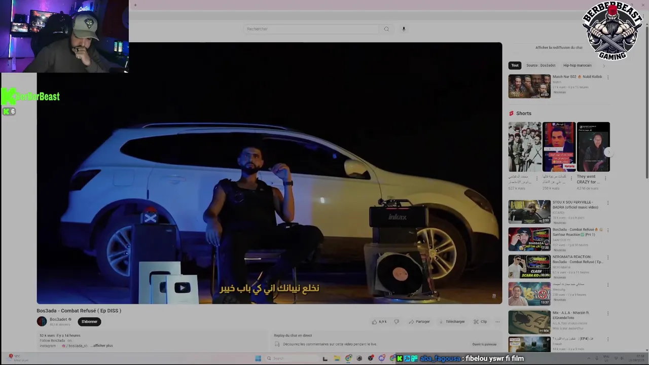Open Bos3adet channel avatar

pos(42,321)
